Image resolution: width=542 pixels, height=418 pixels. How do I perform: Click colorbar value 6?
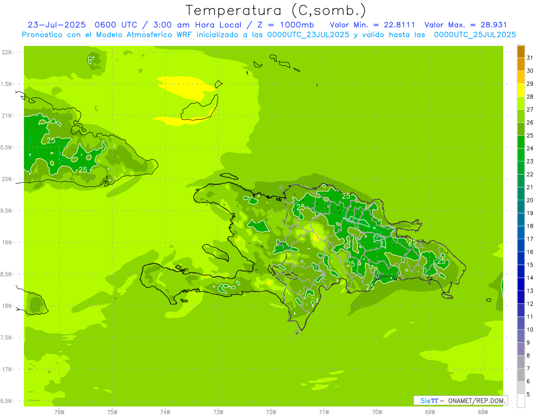tap(528, 381)
